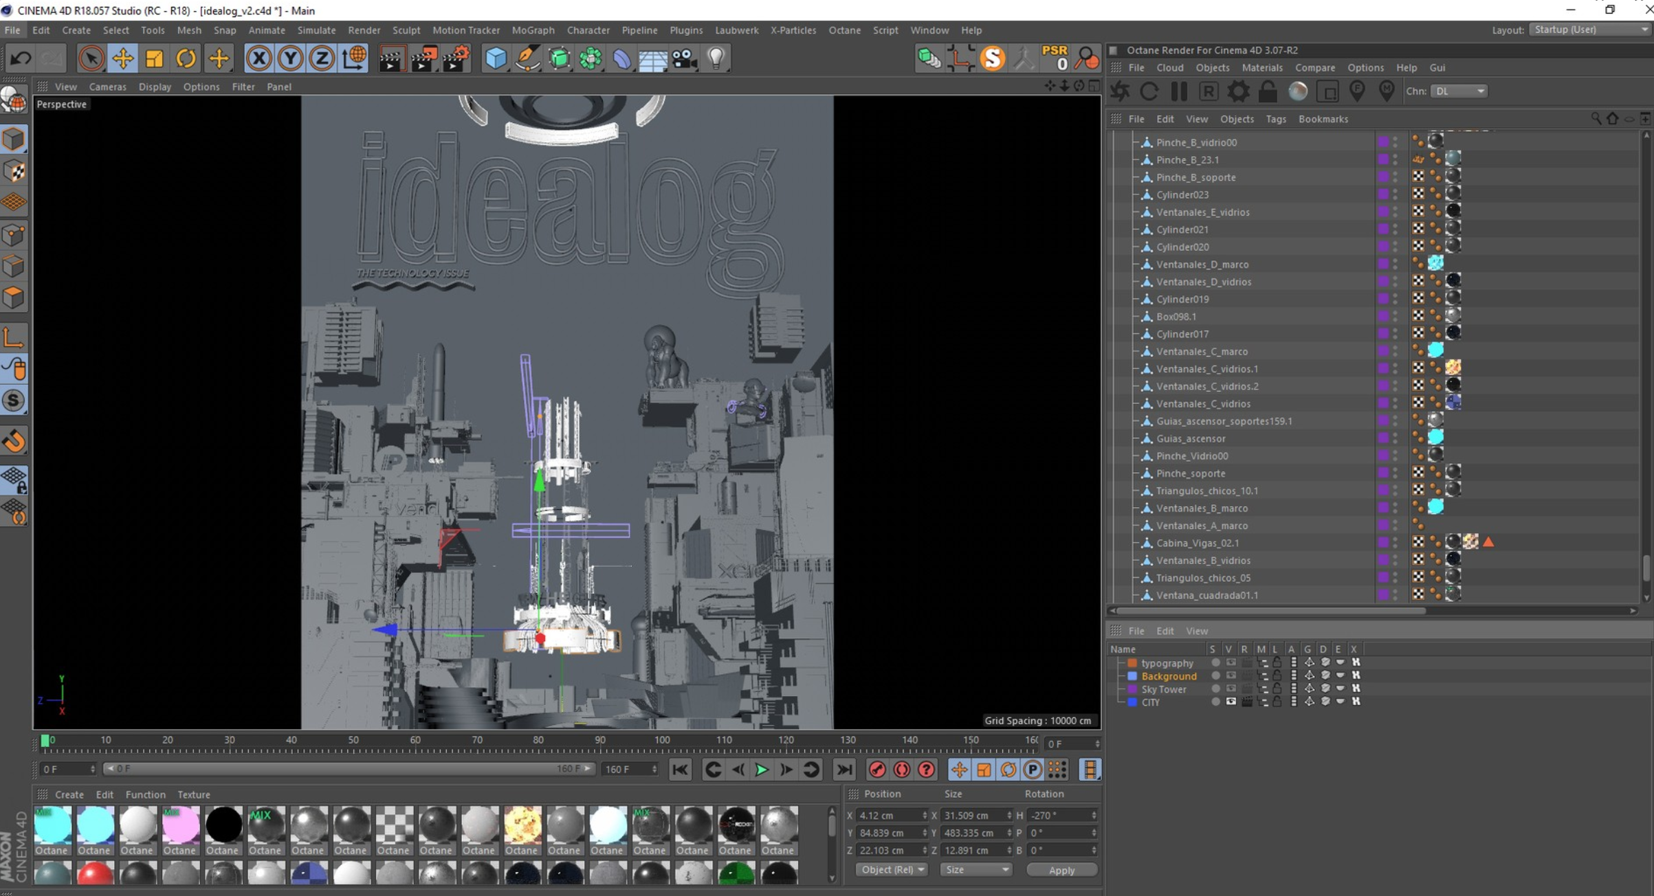This screenshot has width=1654, height=896.
Task: Open the Object (Rel) coordinate dropdown
Action: [892, 870]
